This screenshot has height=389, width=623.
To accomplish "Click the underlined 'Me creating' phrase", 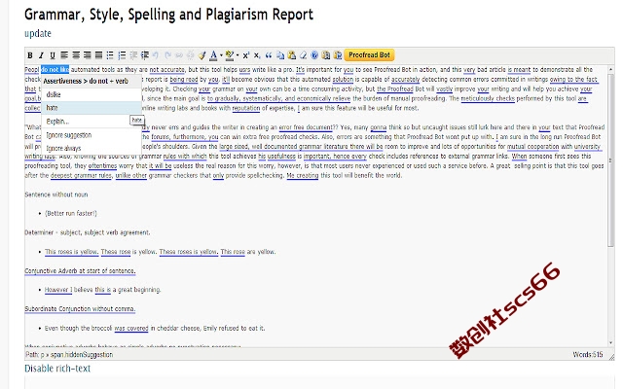I will [303, 175].
